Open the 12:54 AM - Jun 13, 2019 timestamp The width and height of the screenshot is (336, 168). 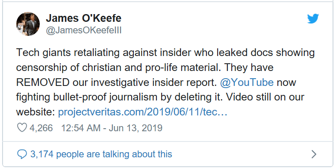click(112, 128)
